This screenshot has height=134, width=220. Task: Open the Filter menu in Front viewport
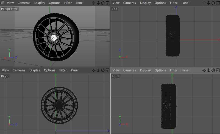pyautogui.click(x=174, y=70)
